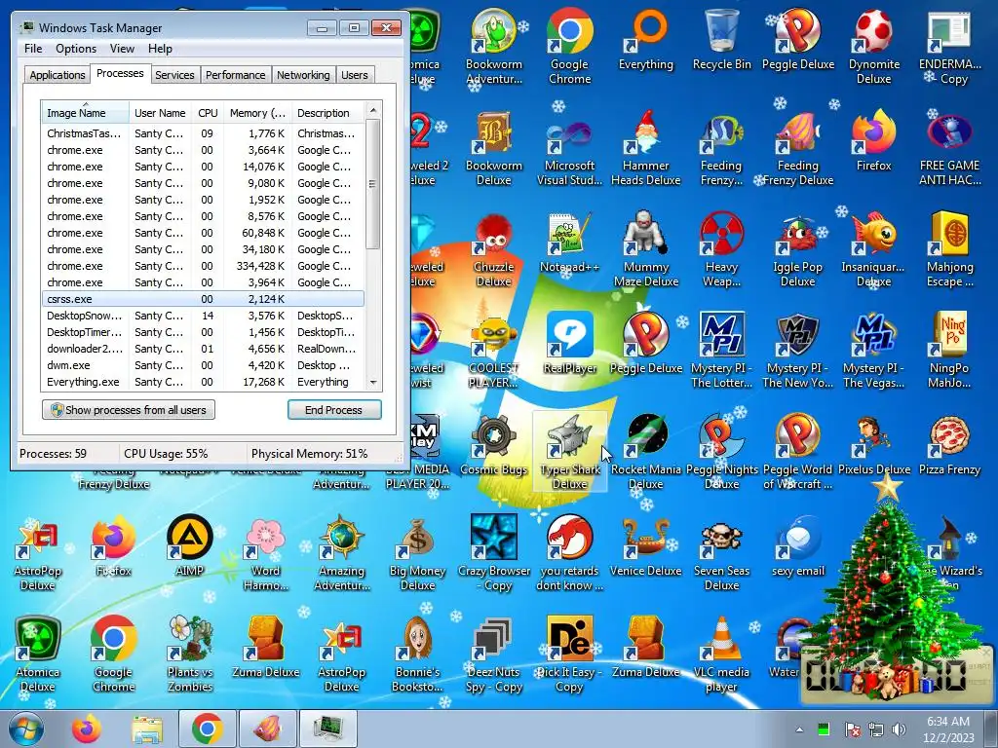Open the Seven Seas Deluxe icon
The width and height of the screenshot is (998, 748).
pyautogui.click(x=722, y=553)
